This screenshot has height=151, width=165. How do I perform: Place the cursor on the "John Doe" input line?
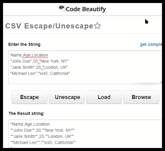click(x=40, y=61)
